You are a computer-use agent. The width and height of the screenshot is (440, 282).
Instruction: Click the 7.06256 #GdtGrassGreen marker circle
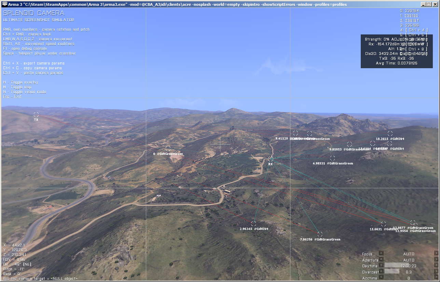pos(320,234)
